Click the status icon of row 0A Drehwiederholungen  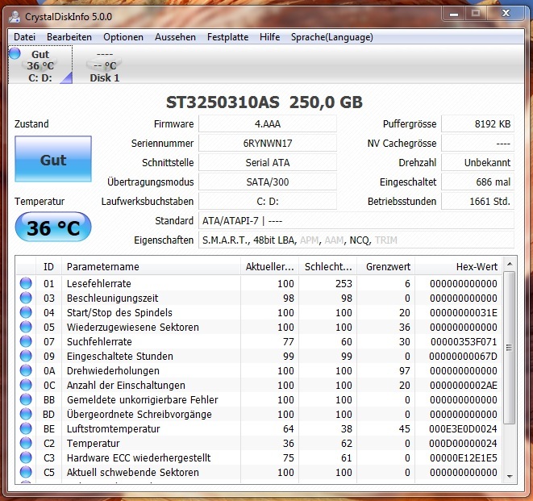tap(26, 370)
